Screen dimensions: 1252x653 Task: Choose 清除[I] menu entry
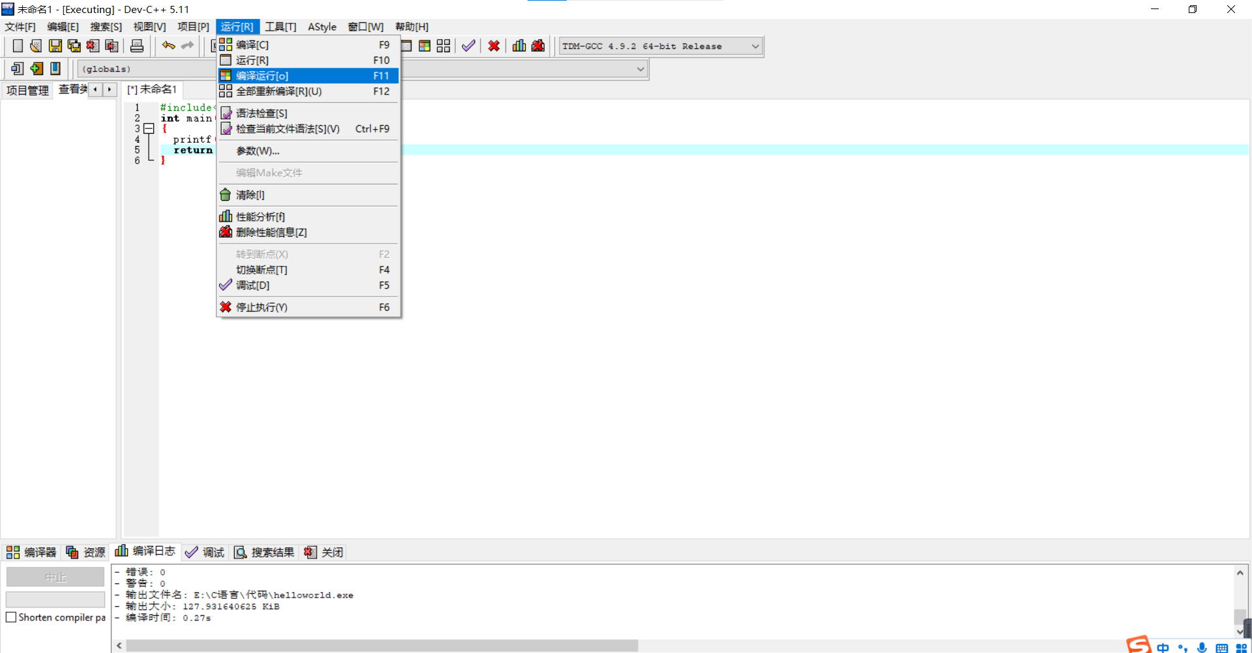click(x=308, y=195)
